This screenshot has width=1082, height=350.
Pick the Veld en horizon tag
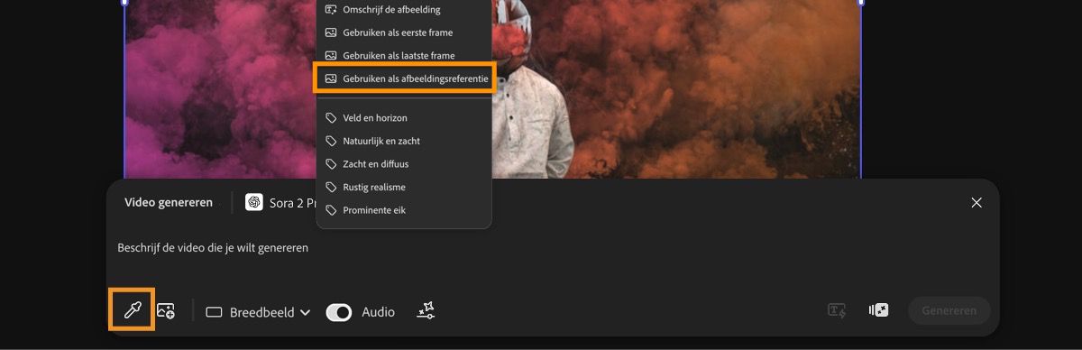pyautogui.click(x=404, y=118)
